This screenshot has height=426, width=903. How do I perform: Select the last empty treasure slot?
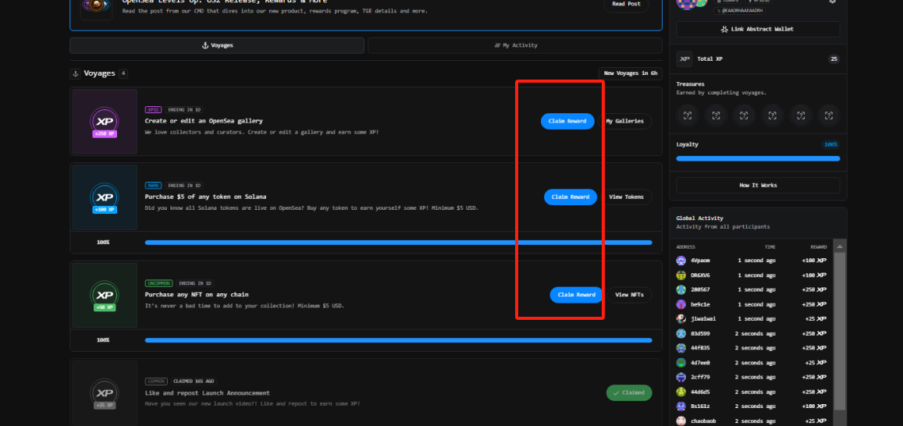(829, 115)
